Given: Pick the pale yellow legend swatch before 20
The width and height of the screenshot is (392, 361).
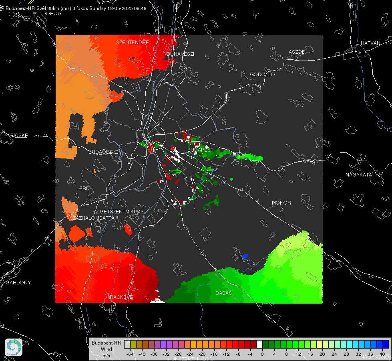Looking at the screenshot, I should click(x=320, y=344).
